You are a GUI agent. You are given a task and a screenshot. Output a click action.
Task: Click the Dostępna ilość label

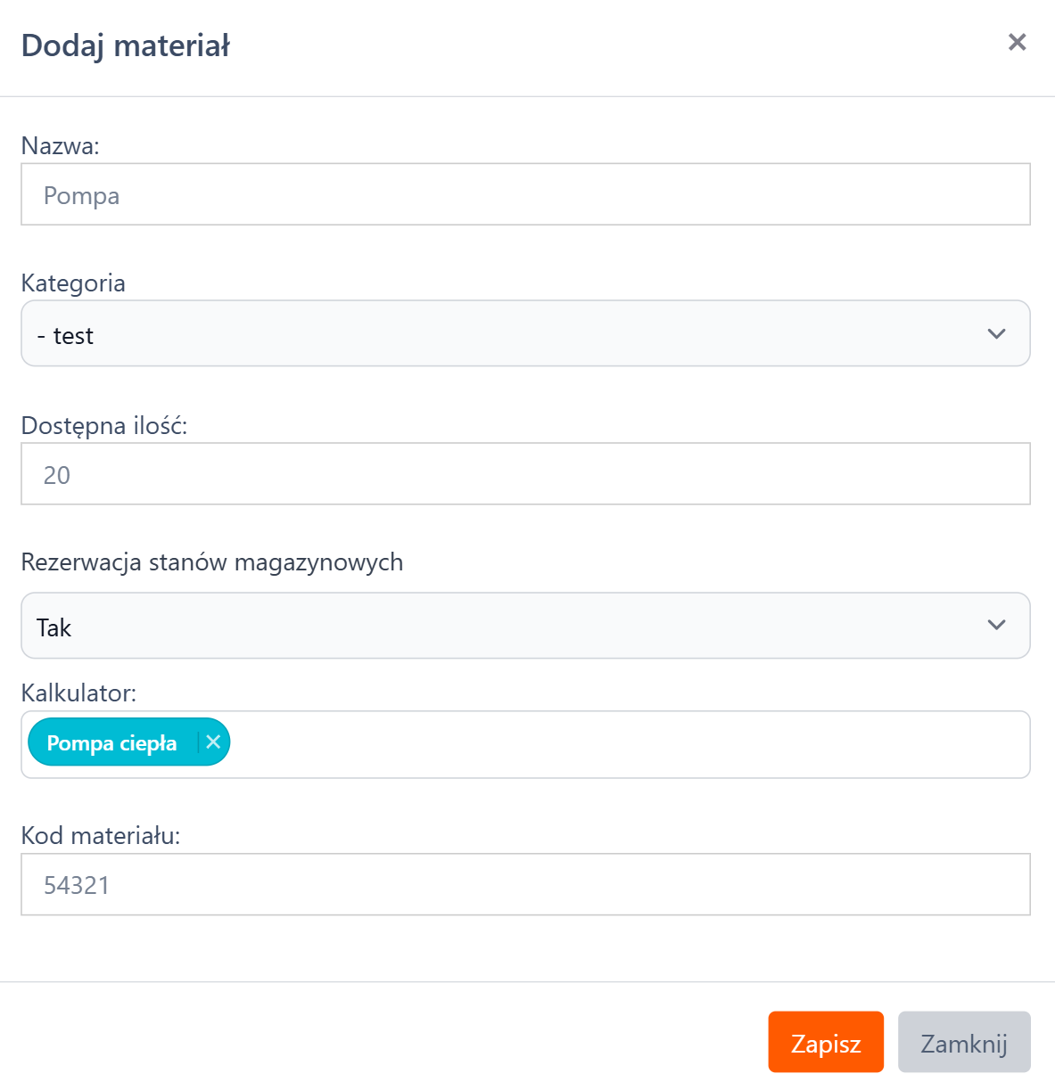pos(104,426)
